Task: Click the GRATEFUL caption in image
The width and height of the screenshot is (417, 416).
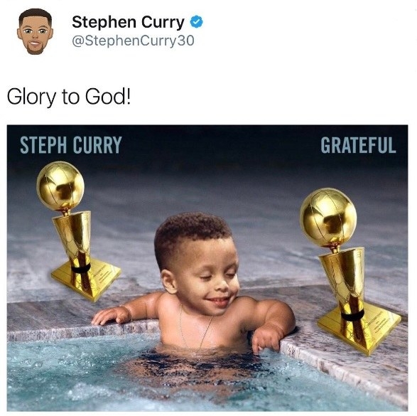Action: point(358,145)
